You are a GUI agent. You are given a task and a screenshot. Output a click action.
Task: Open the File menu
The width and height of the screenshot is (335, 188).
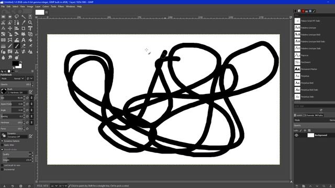(3, 7)
